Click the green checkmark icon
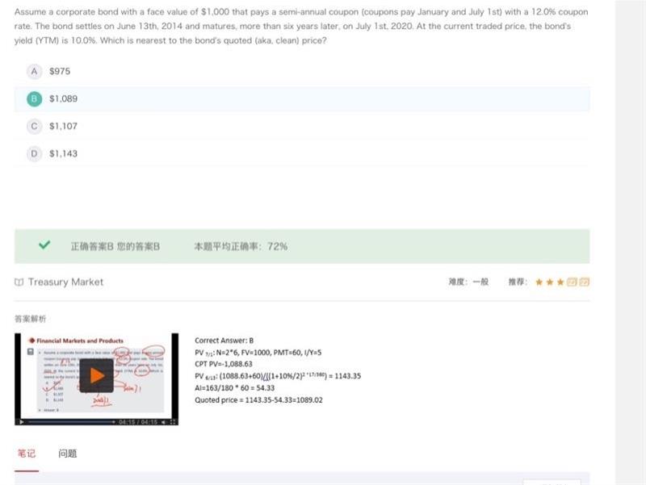646x485 pixels. pos(44,245)
